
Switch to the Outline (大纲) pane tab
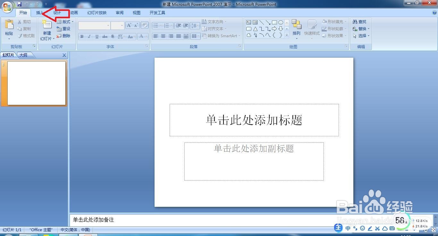23,55
